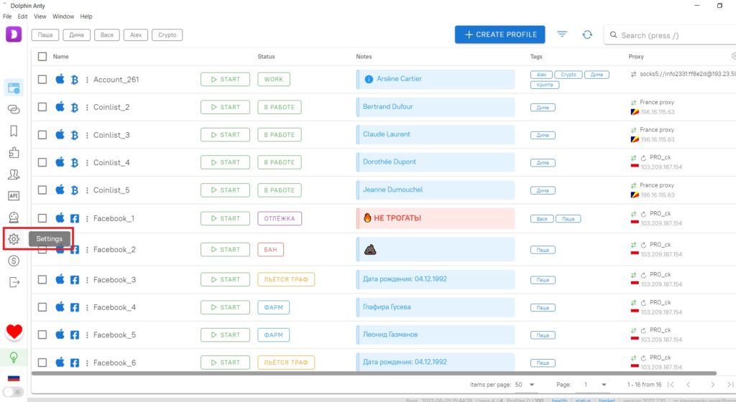Image resolution: width=736 pixels, height=402 pixels.
Task: Open the billing dollar icon in sidebar
Action: tap(14, 261)
